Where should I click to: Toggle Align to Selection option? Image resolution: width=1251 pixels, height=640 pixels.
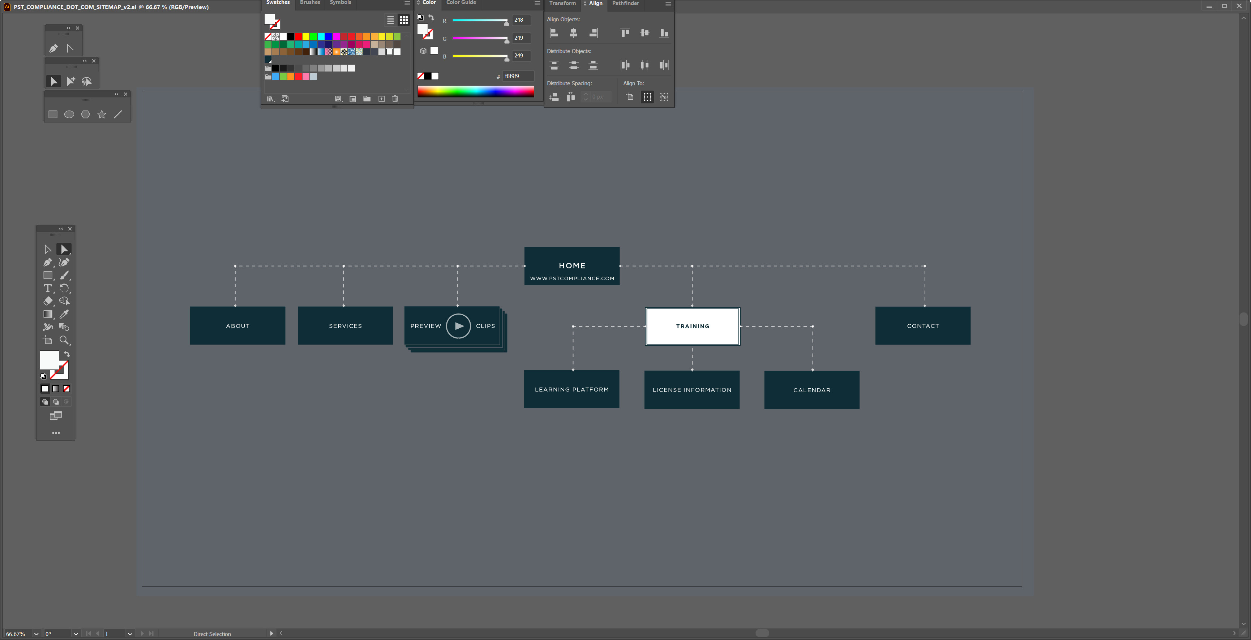coord(647,97)
